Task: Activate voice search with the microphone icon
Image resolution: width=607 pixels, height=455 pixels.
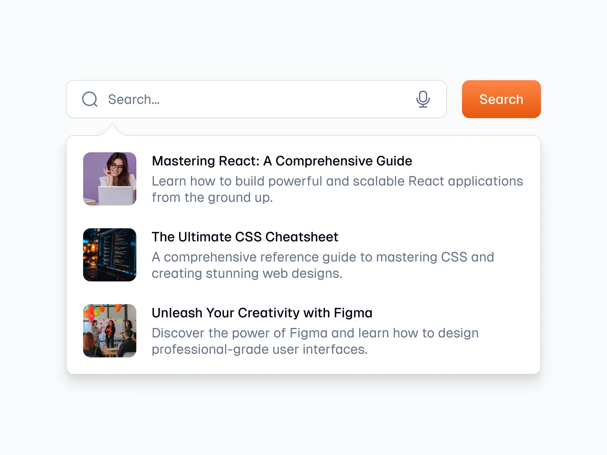Action: coord(423,99)
